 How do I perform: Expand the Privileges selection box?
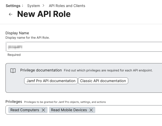click(127, 110)
